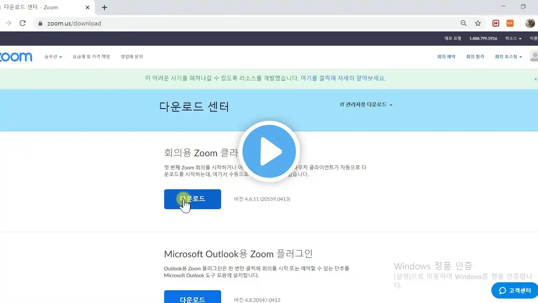Click the 다운로드 센터 heading
Screen dimensions: 538x303
tap(194, 106)
